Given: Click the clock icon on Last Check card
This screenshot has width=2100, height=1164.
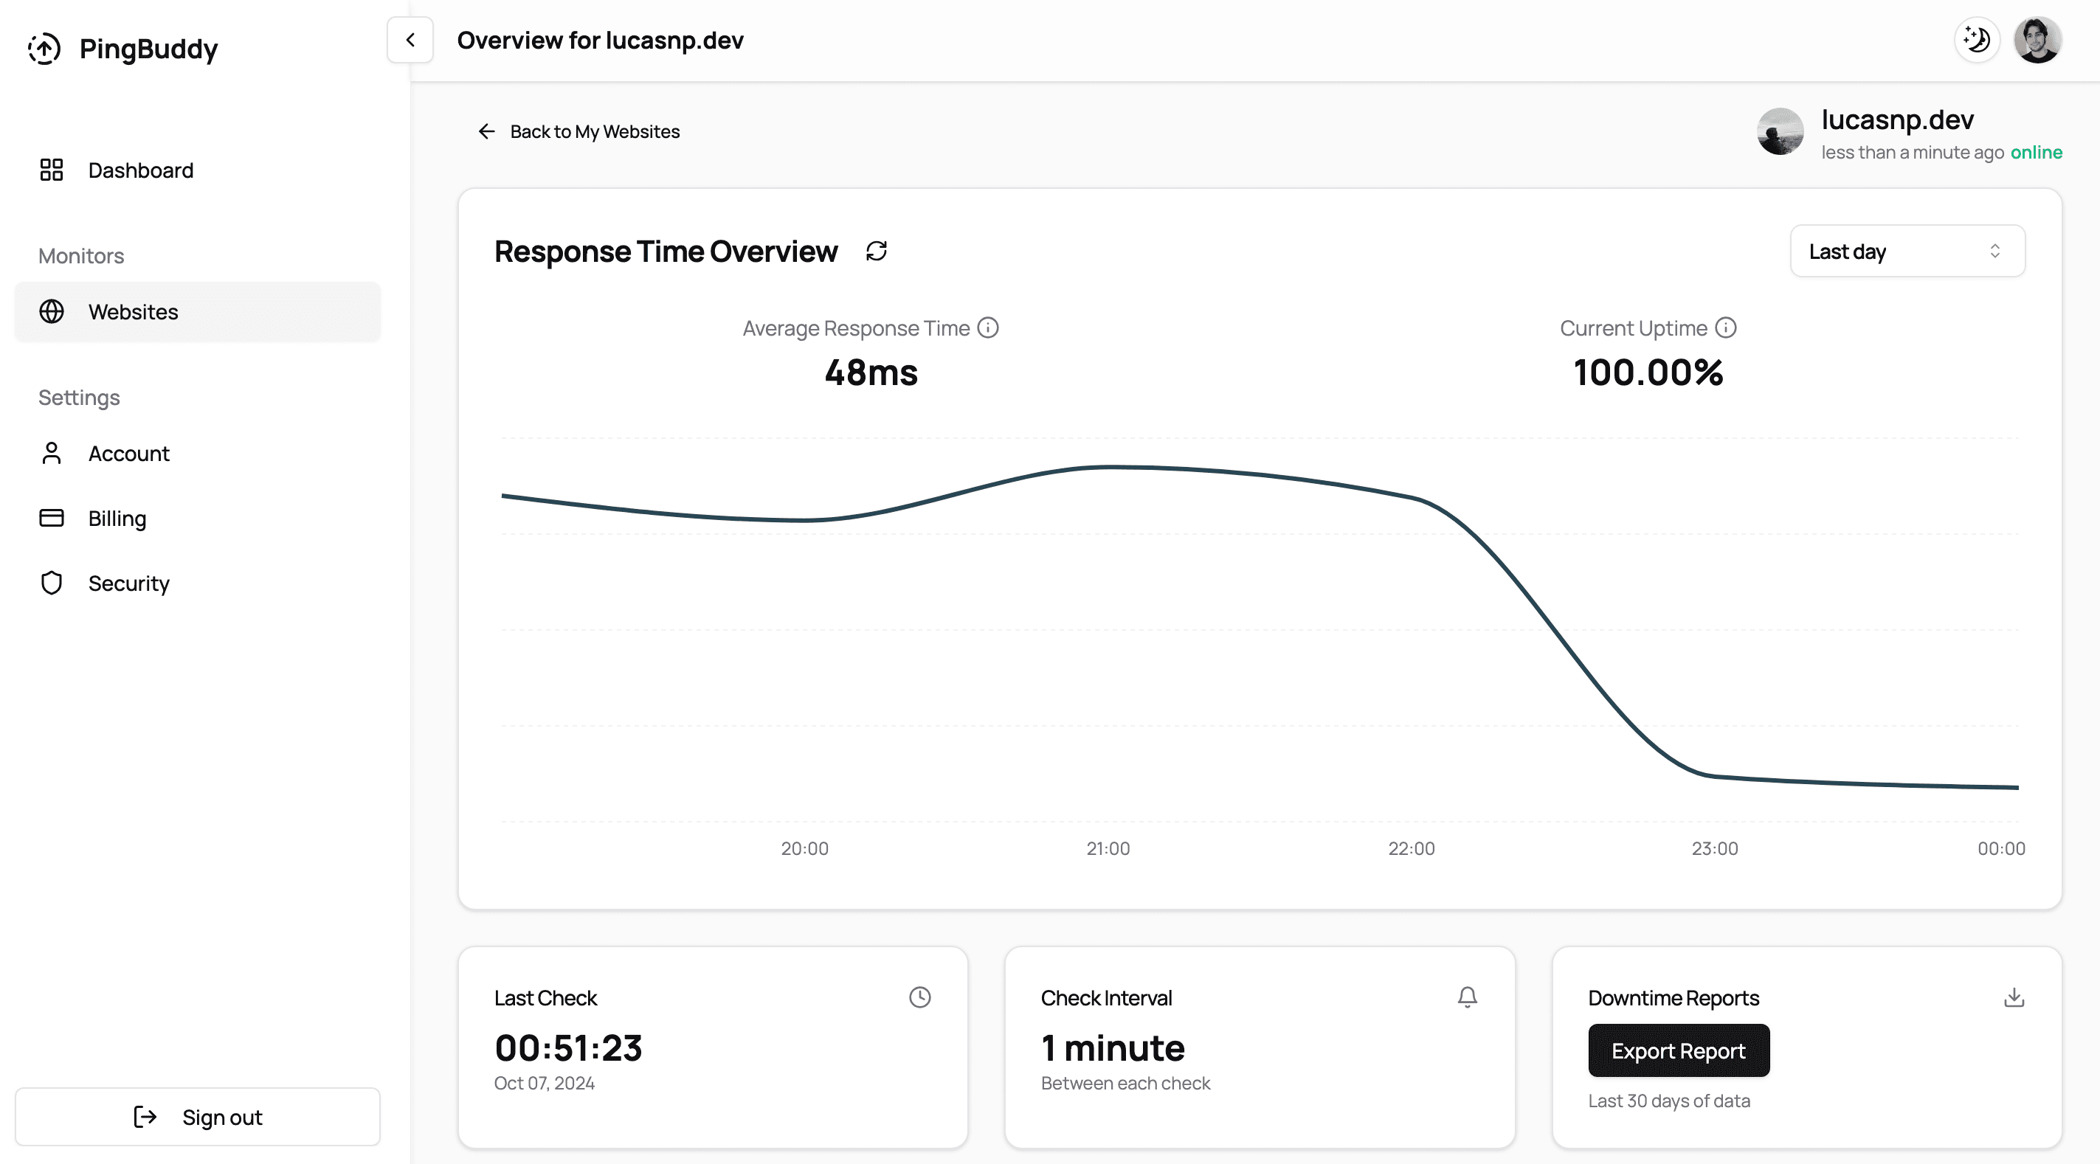Looking at the screenshot, I should point(919,998).
